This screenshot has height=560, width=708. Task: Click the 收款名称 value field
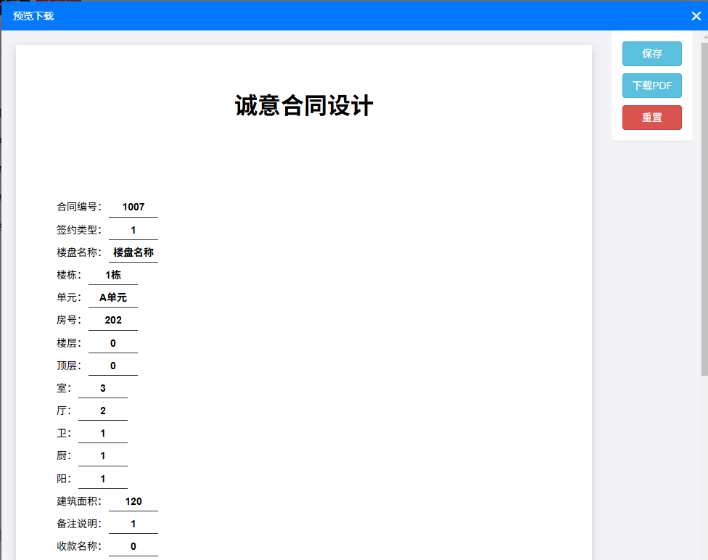pos(133,546)
